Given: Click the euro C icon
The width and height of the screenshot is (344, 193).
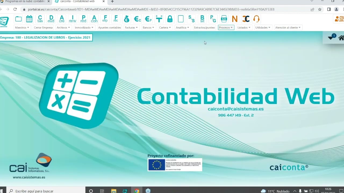Looking at the screenshot, I should [137, 19].
